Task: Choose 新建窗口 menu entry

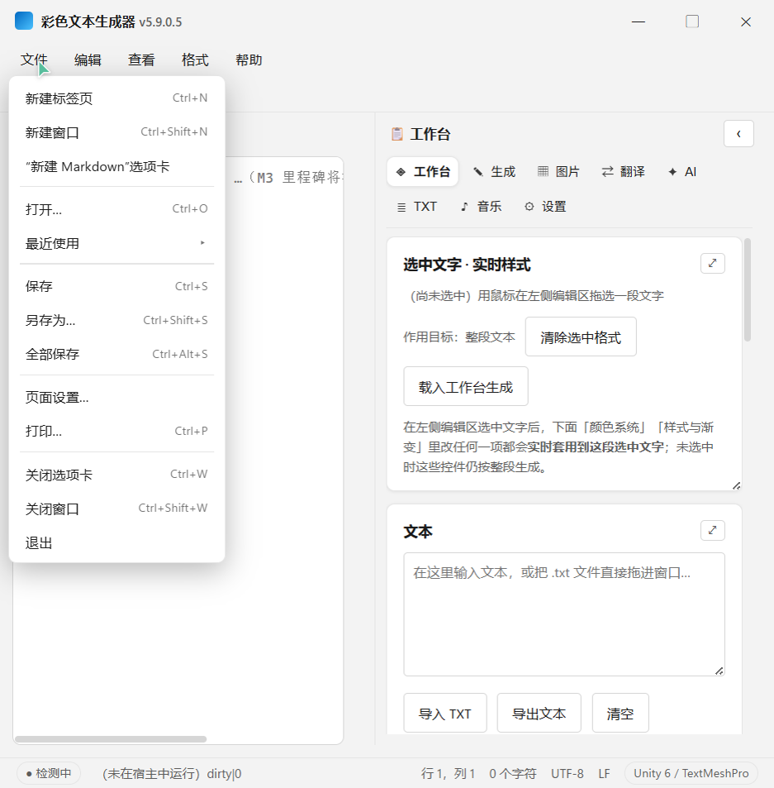Action: (116, 132)
